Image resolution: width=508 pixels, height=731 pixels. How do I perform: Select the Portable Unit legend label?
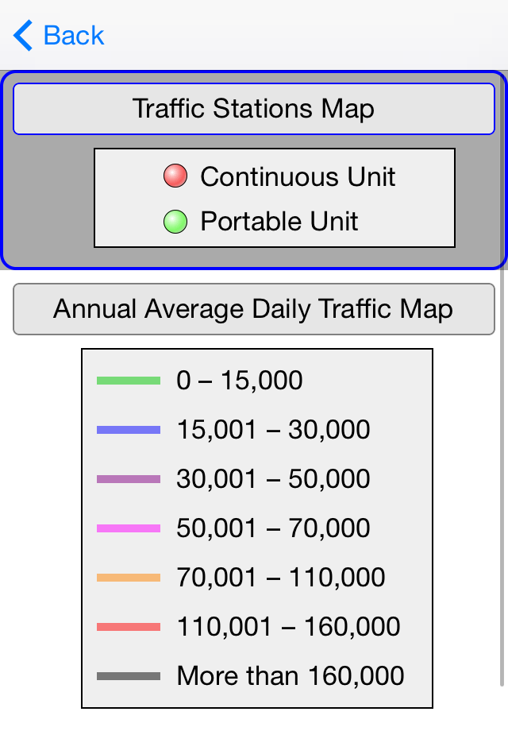pos(279,221)
